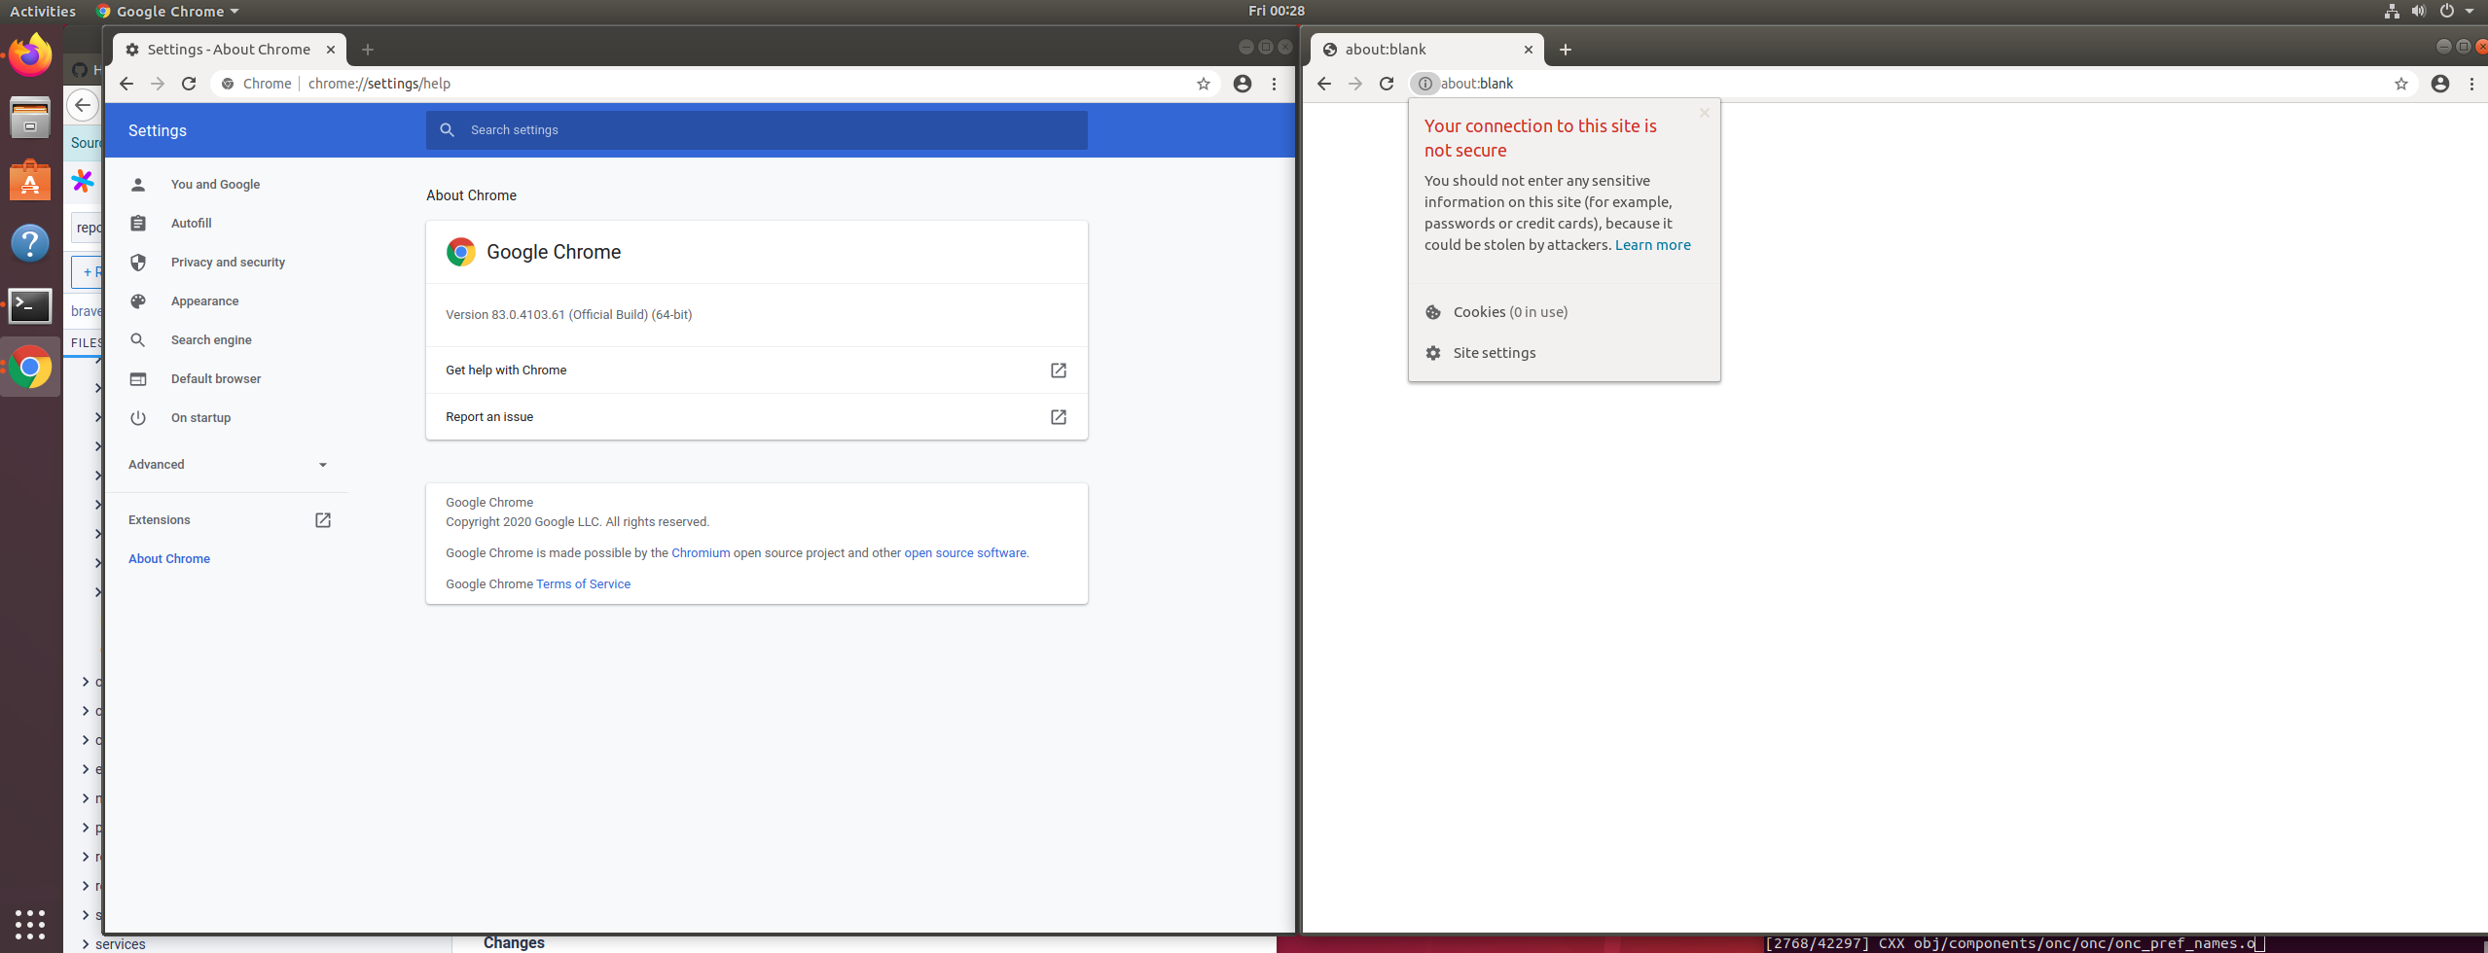Screen dimensions: 2488x953
Task: Click back arrow in about:blank window
Action: pos(1324,84)
